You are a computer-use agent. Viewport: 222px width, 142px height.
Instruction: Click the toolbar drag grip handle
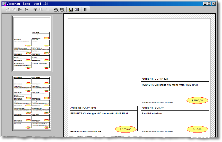coord(3,10)
